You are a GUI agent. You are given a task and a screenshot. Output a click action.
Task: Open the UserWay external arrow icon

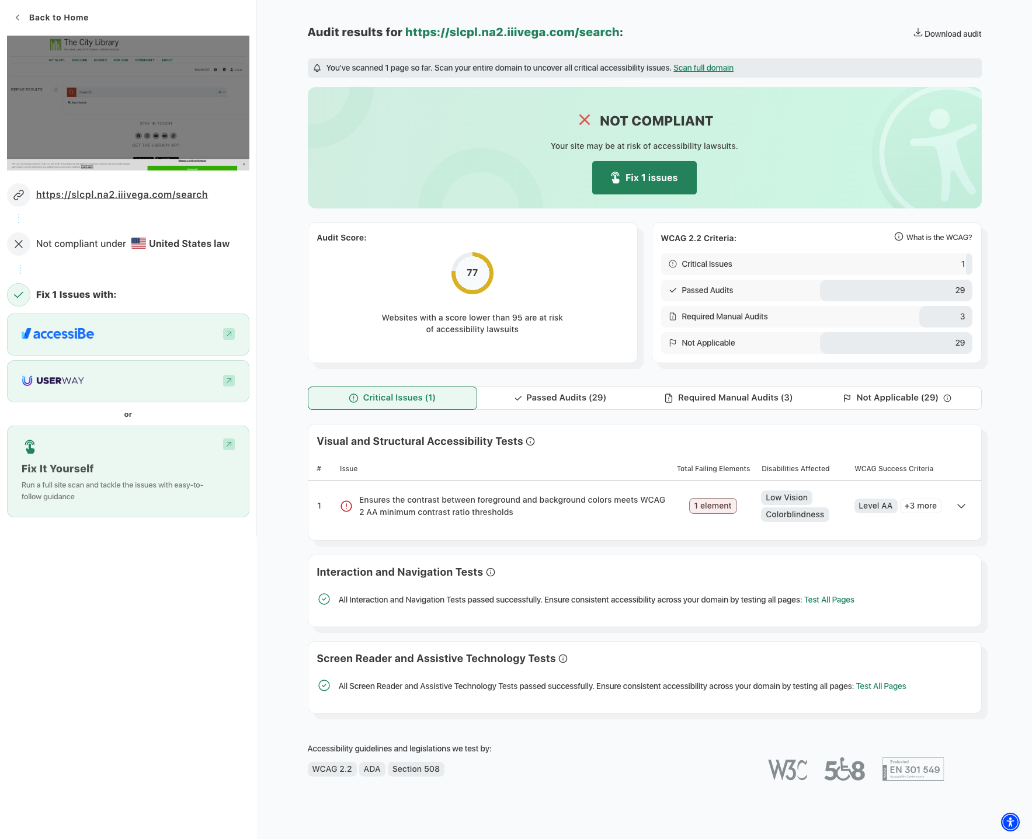coord(229,381)
